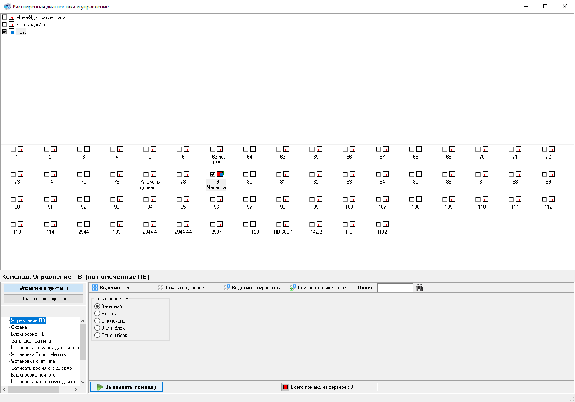Click the Выделить все grid icon
Screen dimensions: 575x402
pos(95,288)
